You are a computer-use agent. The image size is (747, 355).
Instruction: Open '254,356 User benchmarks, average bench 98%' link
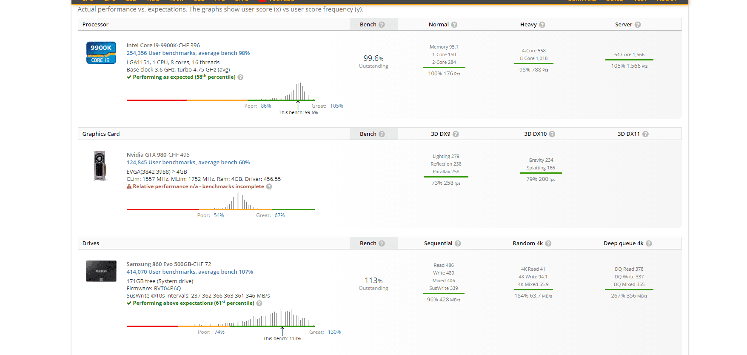tap(188, 53)
